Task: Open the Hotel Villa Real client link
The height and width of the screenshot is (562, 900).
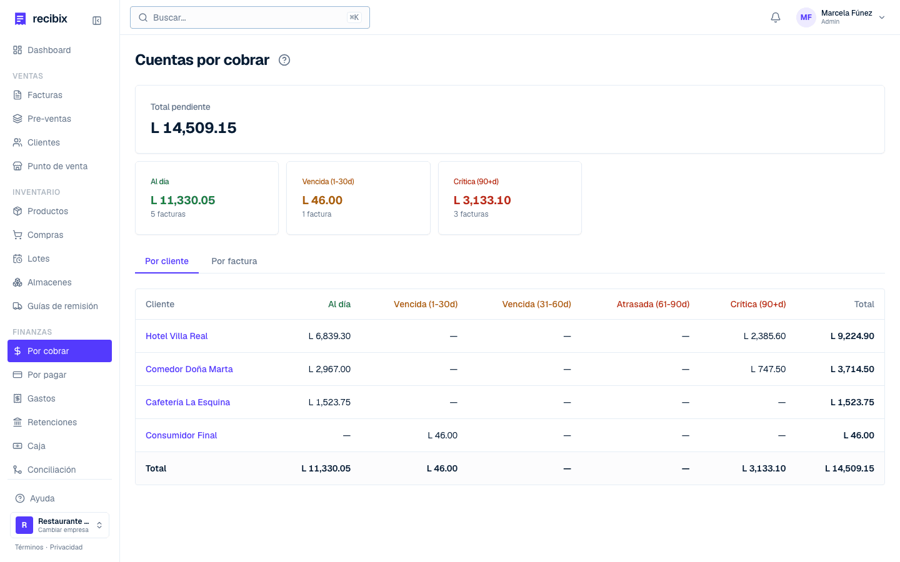Action: point(176,336)
